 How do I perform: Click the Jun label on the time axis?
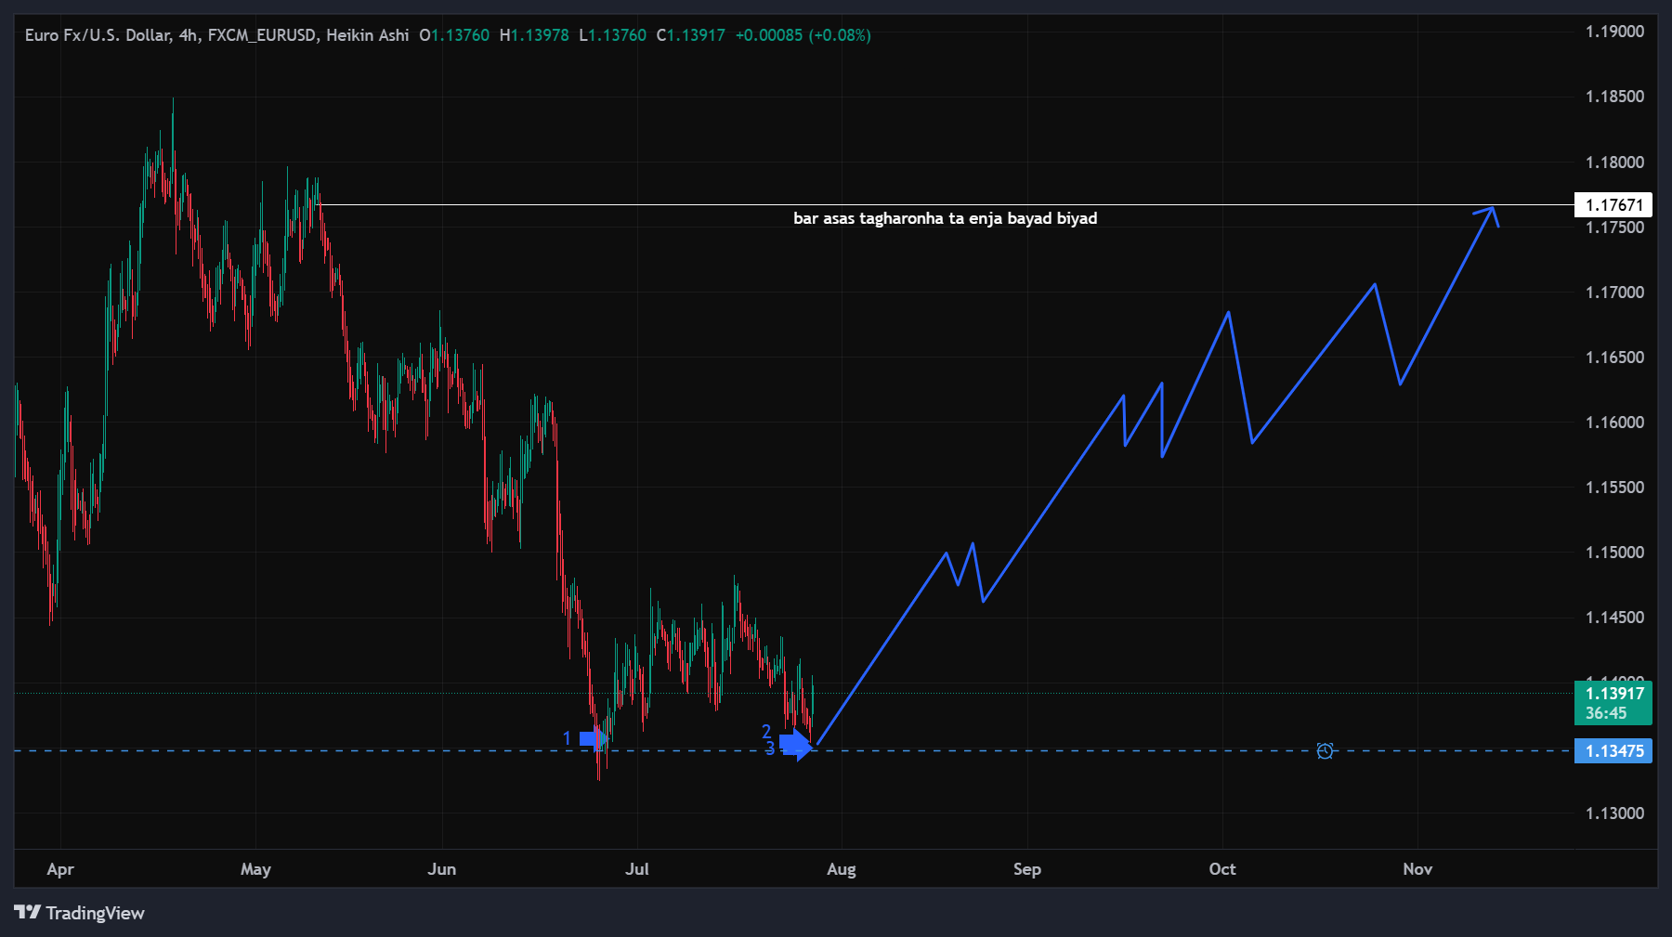point(442,869)
